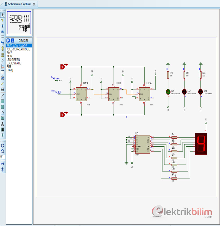The image size is (220, 226).
Task: Choose the Junction Dot tool
Action: (x=3, y=26)
